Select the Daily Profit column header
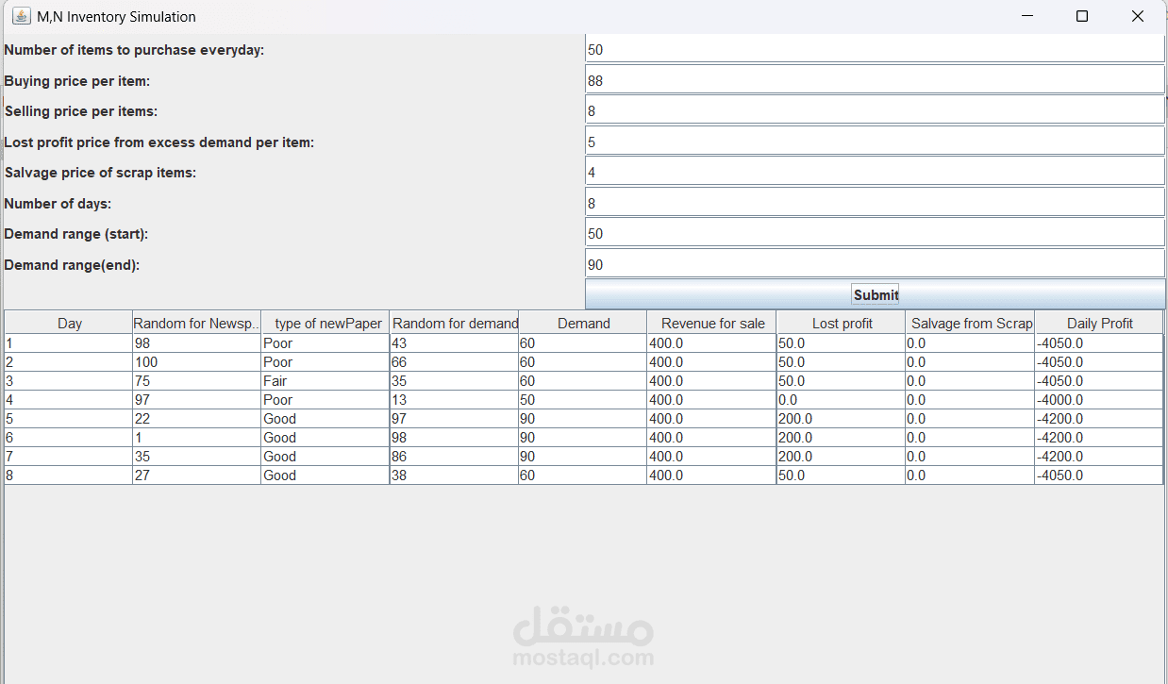 1099,323
